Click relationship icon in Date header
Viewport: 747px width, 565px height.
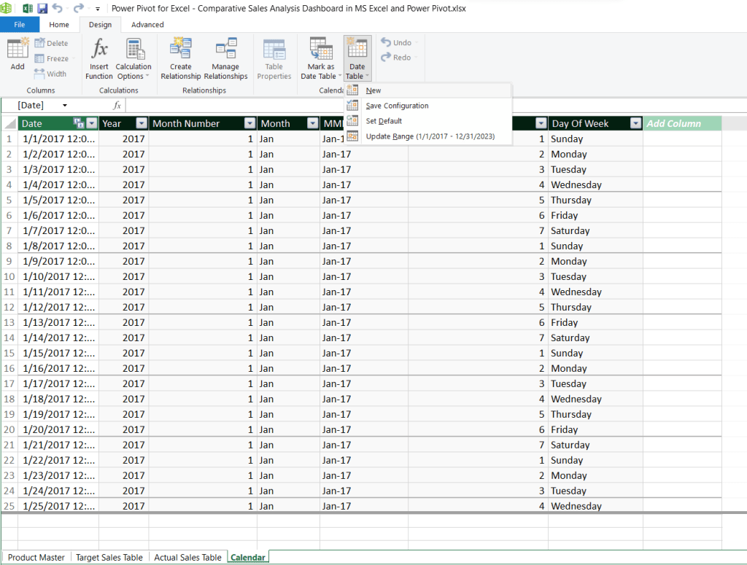point(79,123)
